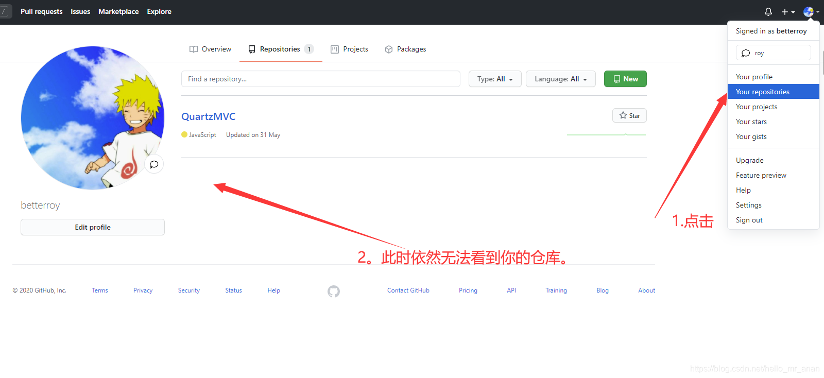
Task: Click the green New repository button
Action: coord(625,79)
